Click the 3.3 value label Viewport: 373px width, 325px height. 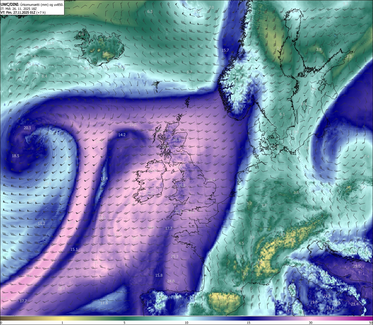[349, 56]
